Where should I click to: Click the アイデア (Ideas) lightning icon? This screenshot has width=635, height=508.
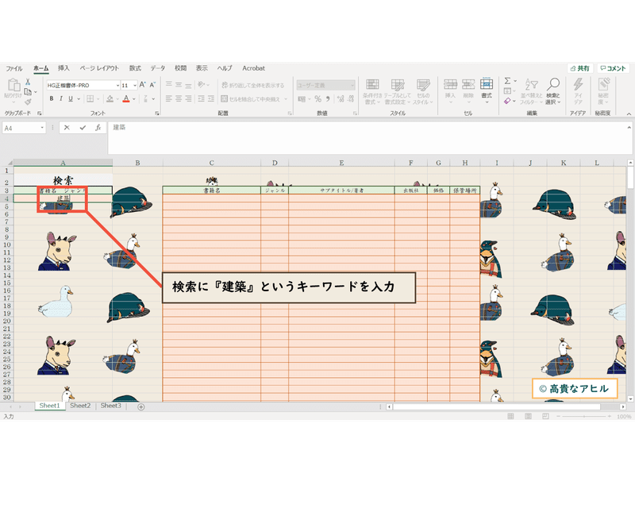tap(578, 84)
